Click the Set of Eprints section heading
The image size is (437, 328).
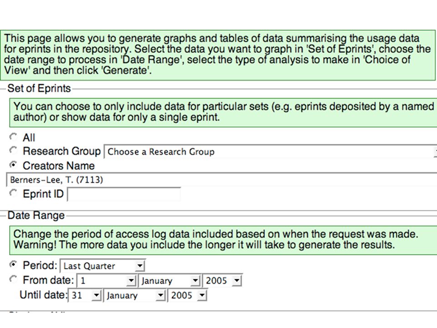click(39, 88)
